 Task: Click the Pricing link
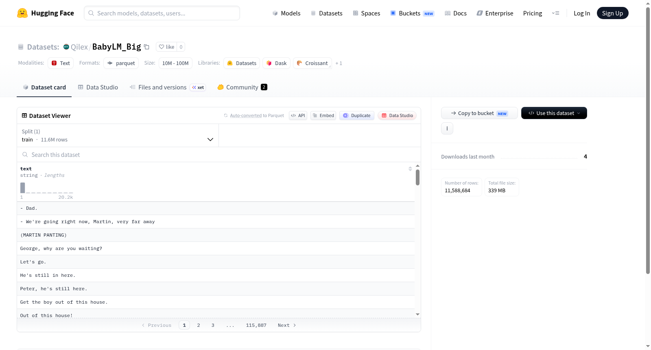[x=533, y=13]
